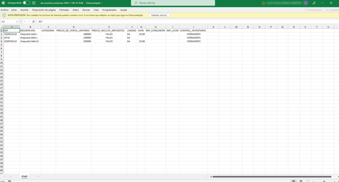Toggle the Autoguardado switch
339x182 pixels.
click(27, 3)
